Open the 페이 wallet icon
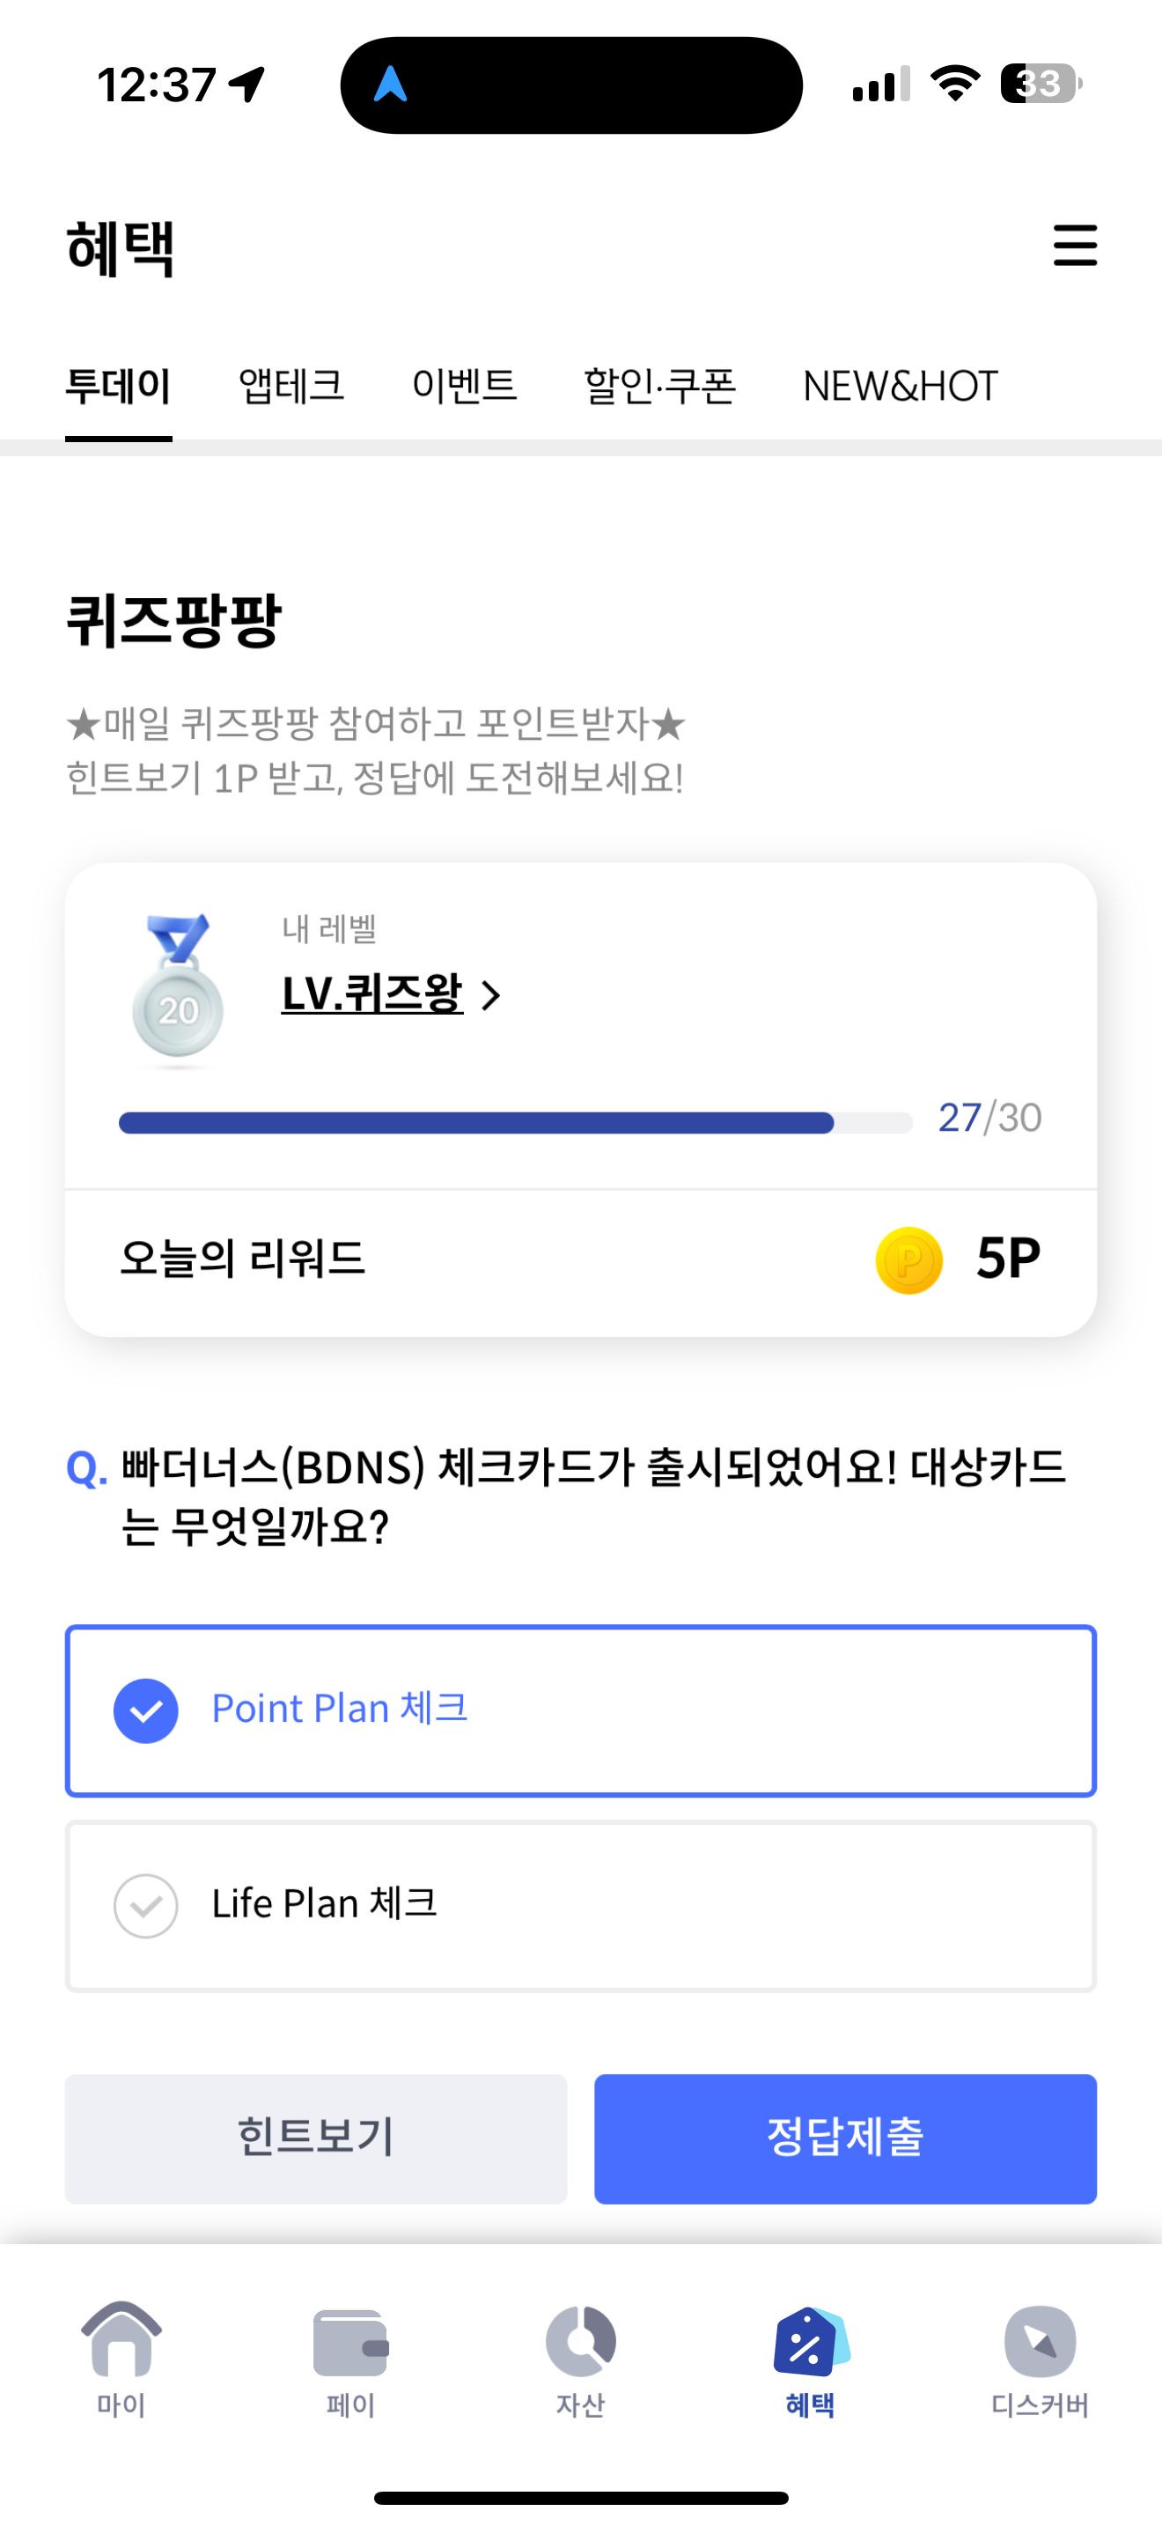 [350, 2342]
